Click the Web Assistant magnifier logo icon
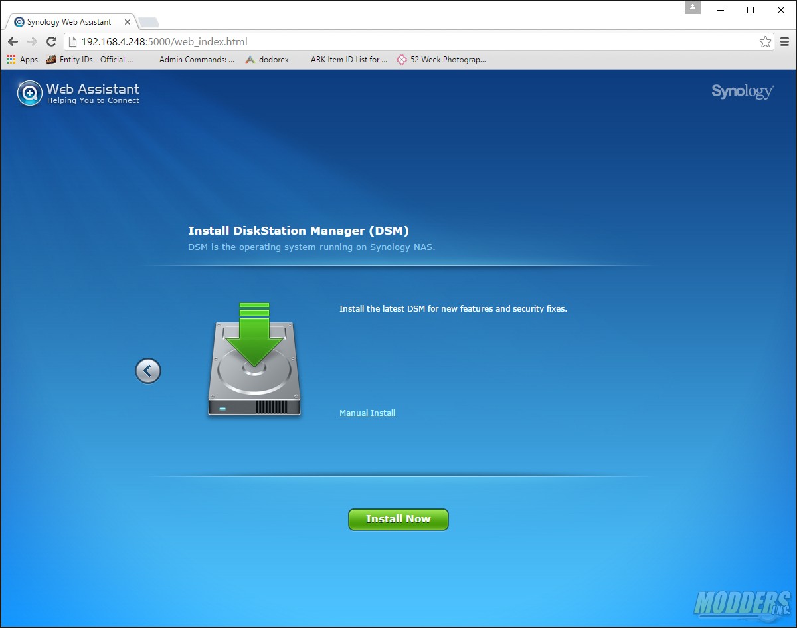The width and height of the screenshot is (797, 628). 29,94
